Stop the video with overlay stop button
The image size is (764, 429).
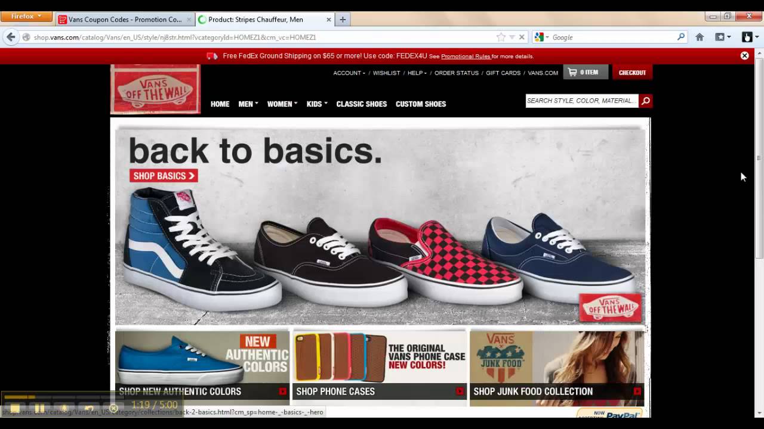(x=15, y=408)
